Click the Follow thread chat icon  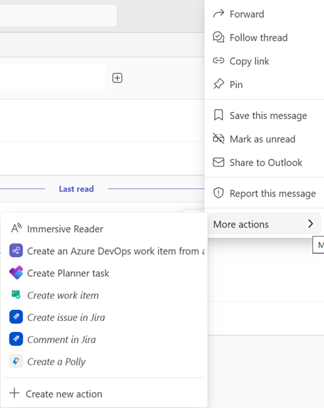[x=218, y=37]
